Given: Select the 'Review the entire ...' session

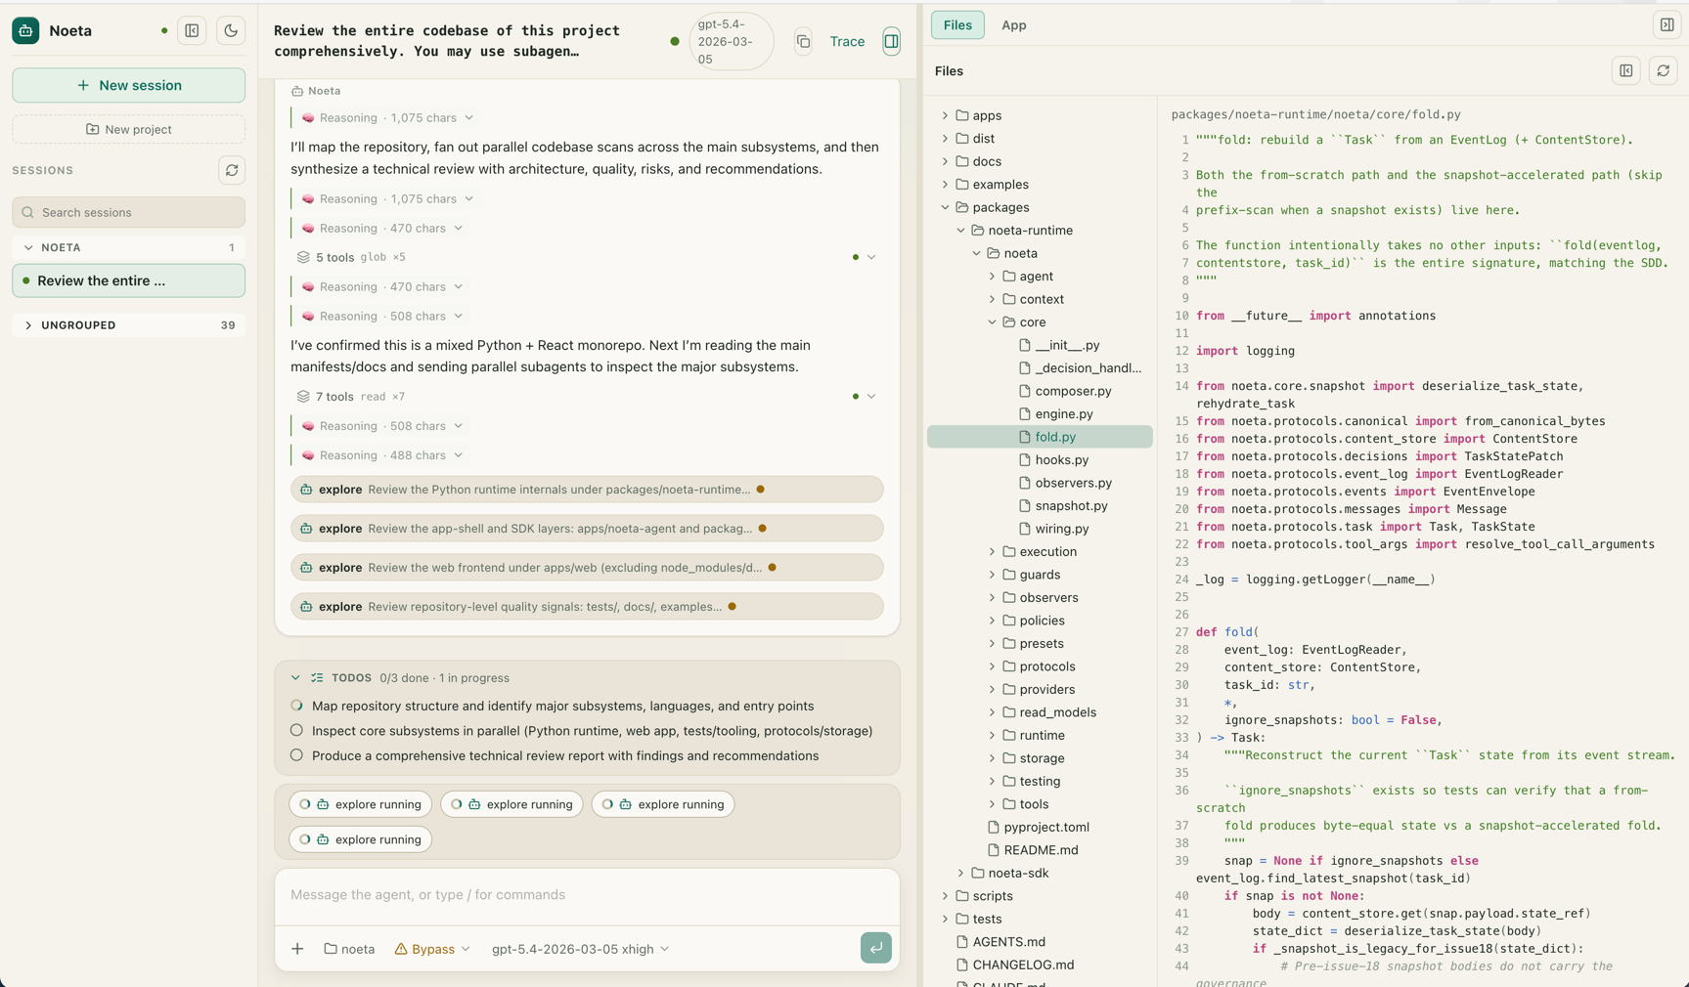Looking at the screenshot, I should click(x=128, y=280).
